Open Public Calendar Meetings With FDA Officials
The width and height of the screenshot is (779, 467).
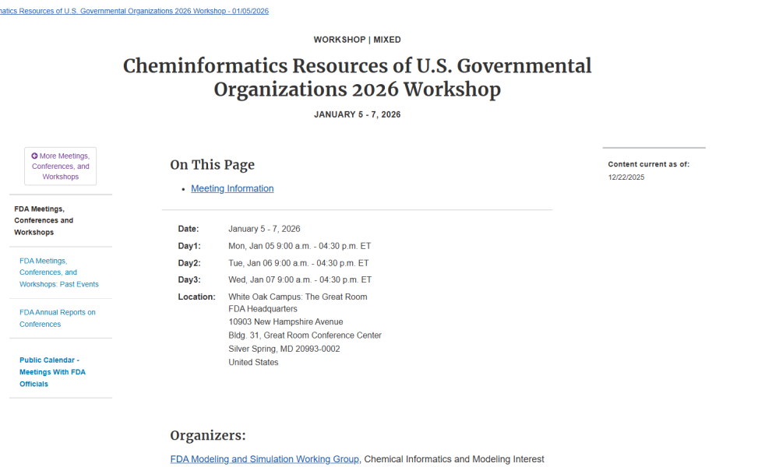tap(52, 372)
